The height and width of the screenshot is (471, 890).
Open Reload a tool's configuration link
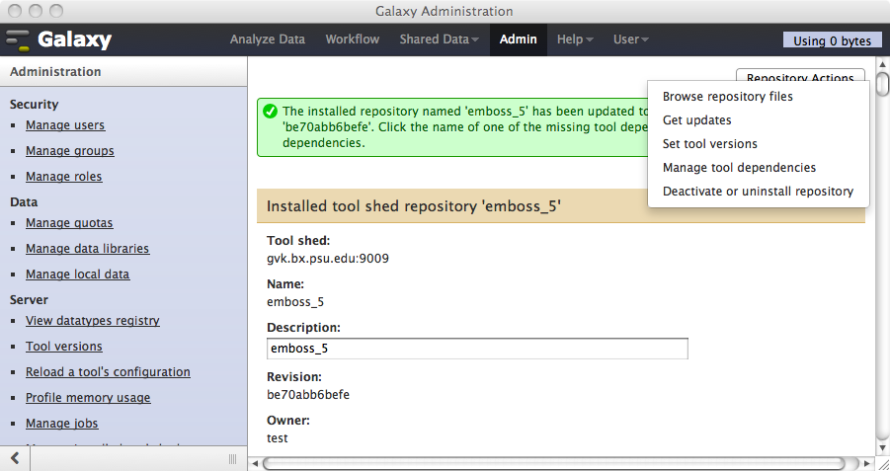pyautogui.click(x=108, y=371)
